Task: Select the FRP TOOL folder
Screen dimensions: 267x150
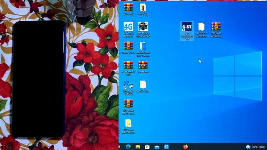Action: click(x=143, y=9)
